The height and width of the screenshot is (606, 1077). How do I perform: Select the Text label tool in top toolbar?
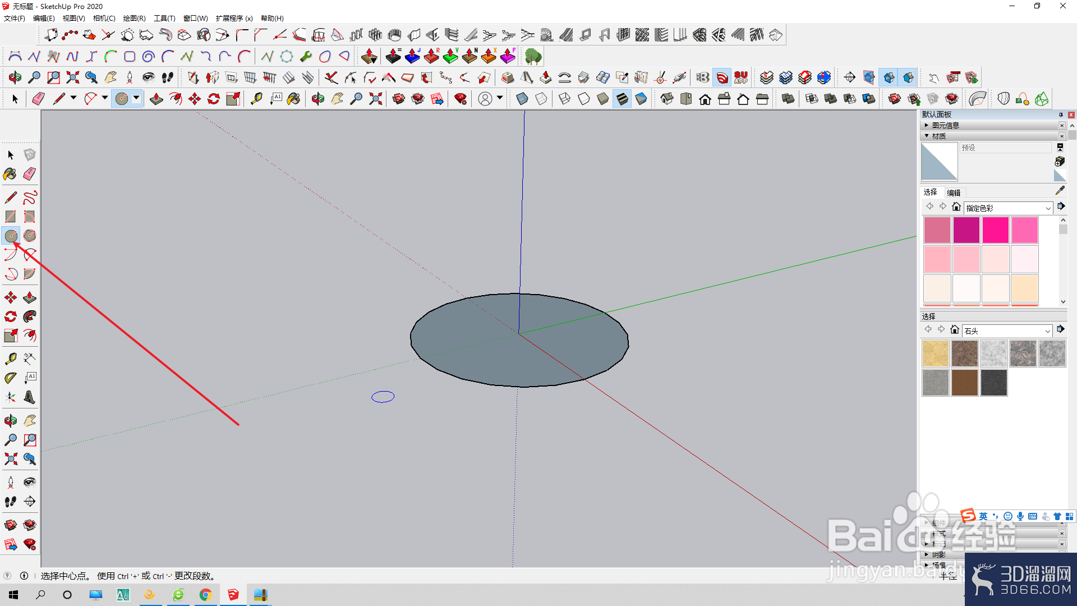click(x=276, y=99)
